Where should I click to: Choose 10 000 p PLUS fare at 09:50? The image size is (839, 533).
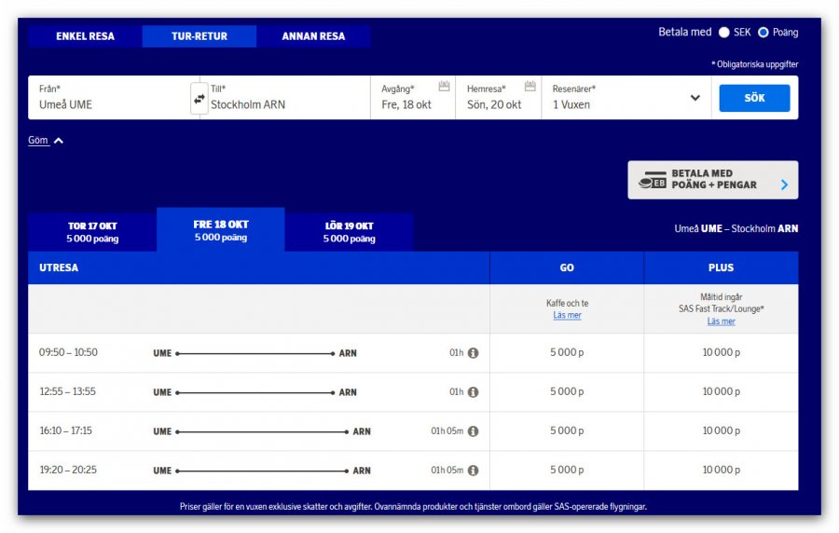(x=721, y=353)
